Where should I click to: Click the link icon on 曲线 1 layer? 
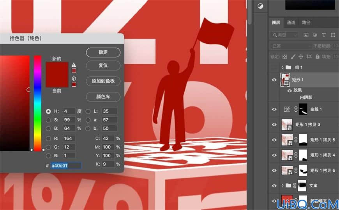pyautogui.click(x=296, y=109)
